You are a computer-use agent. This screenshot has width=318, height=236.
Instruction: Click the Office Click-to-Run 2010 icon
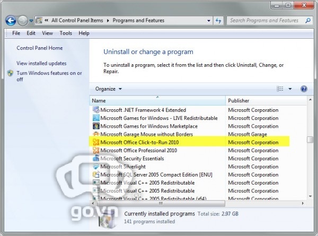click(x=96, y=142)
